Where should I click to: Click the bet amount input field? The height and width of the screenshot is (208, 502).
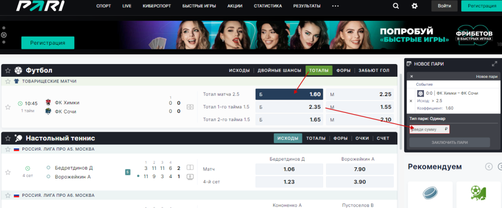[x=429, y=130]
